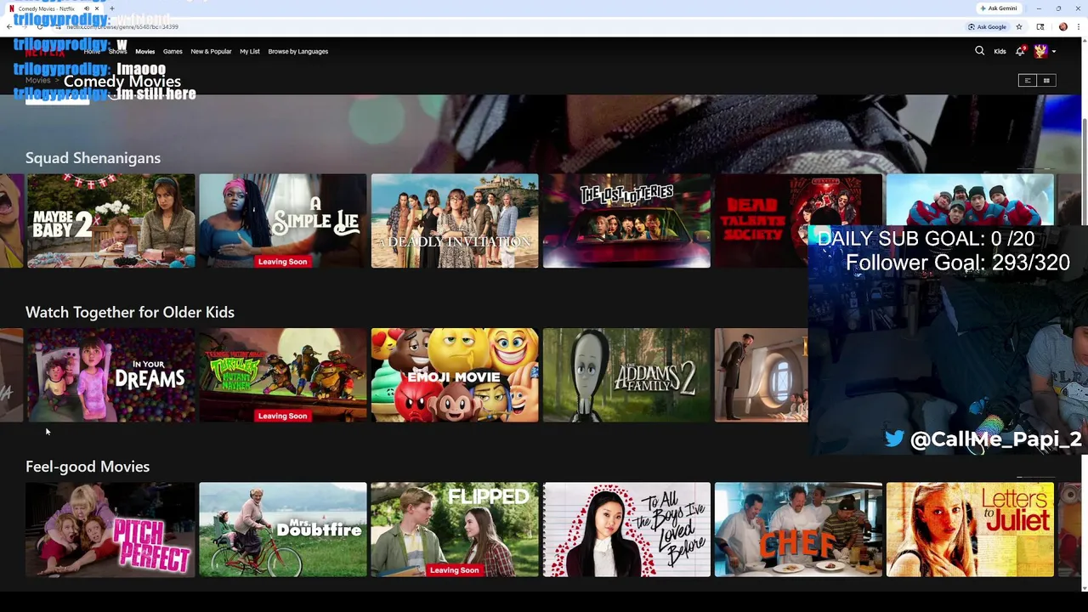Close the Comedy Movies tab
1088x612 pixels.
[97, 8]
